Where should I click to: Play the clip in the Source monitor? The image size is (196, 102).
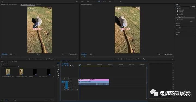coord(41,59)
